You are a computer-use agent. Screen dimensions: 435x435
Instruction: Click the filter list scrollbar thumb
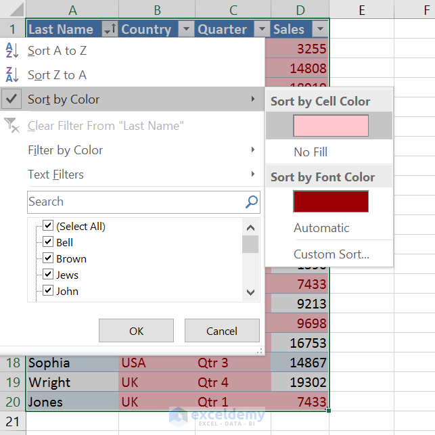(250, 244)
